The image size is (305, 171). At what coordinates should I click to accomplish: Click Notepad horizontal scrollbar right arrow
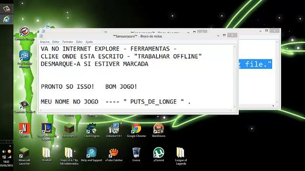(x=231, y=111)
